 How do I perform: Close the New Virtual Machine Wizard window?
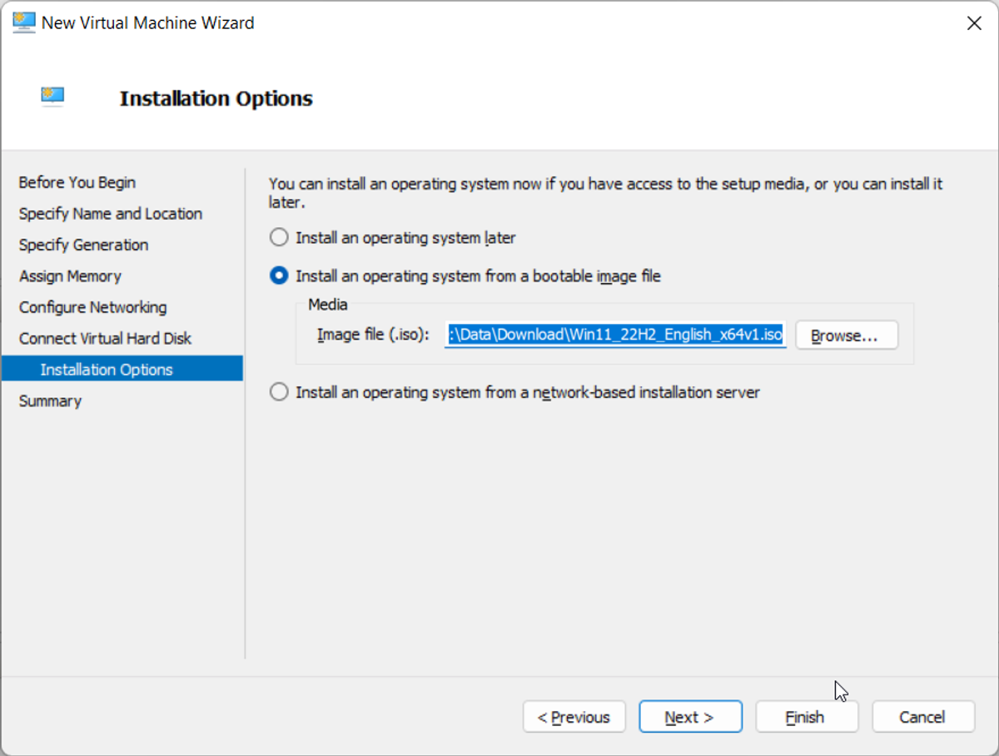[973, 23]
